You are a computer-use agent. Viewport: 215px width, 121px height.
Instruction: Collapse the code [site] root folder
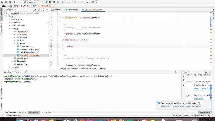[4, 13]
